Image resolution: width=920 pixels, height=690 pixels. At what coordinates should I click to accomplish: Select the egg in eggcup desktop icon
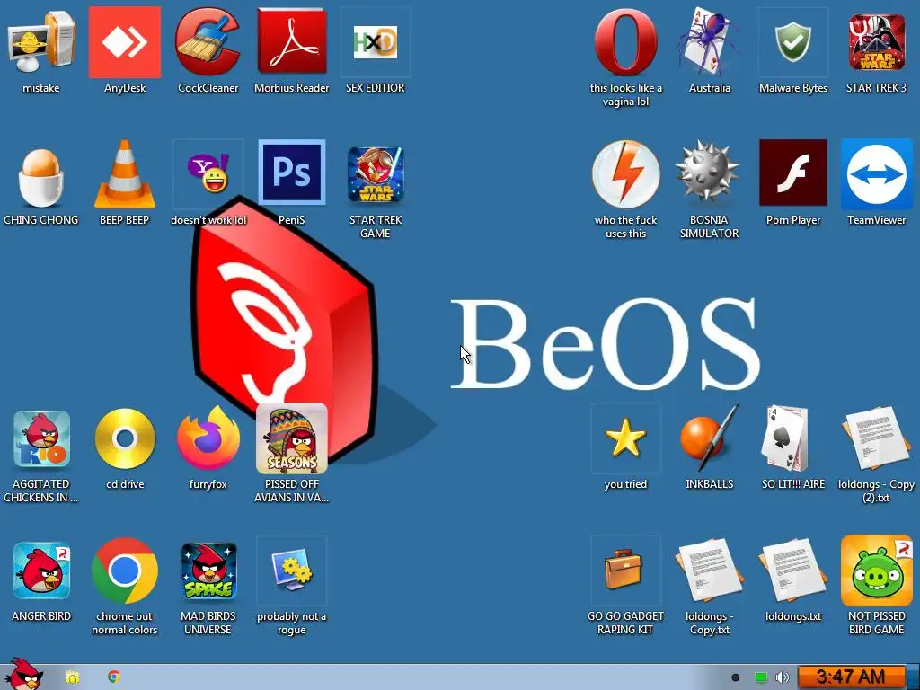click(41, 176)
